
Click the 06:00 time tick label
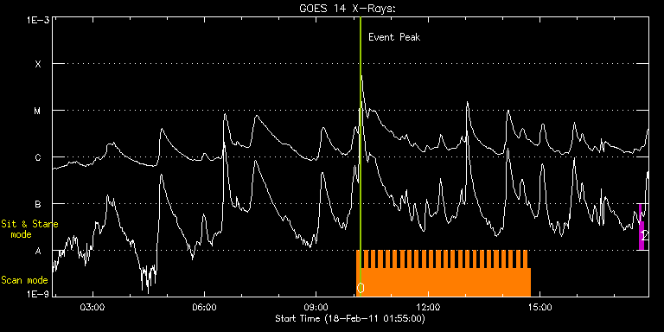tap(205, 306)
